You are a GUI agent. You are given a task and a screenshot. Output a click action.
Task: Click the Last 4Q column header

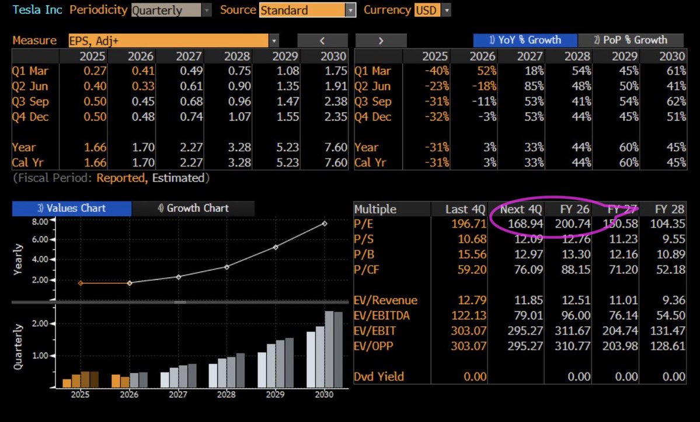coord(465,209)
